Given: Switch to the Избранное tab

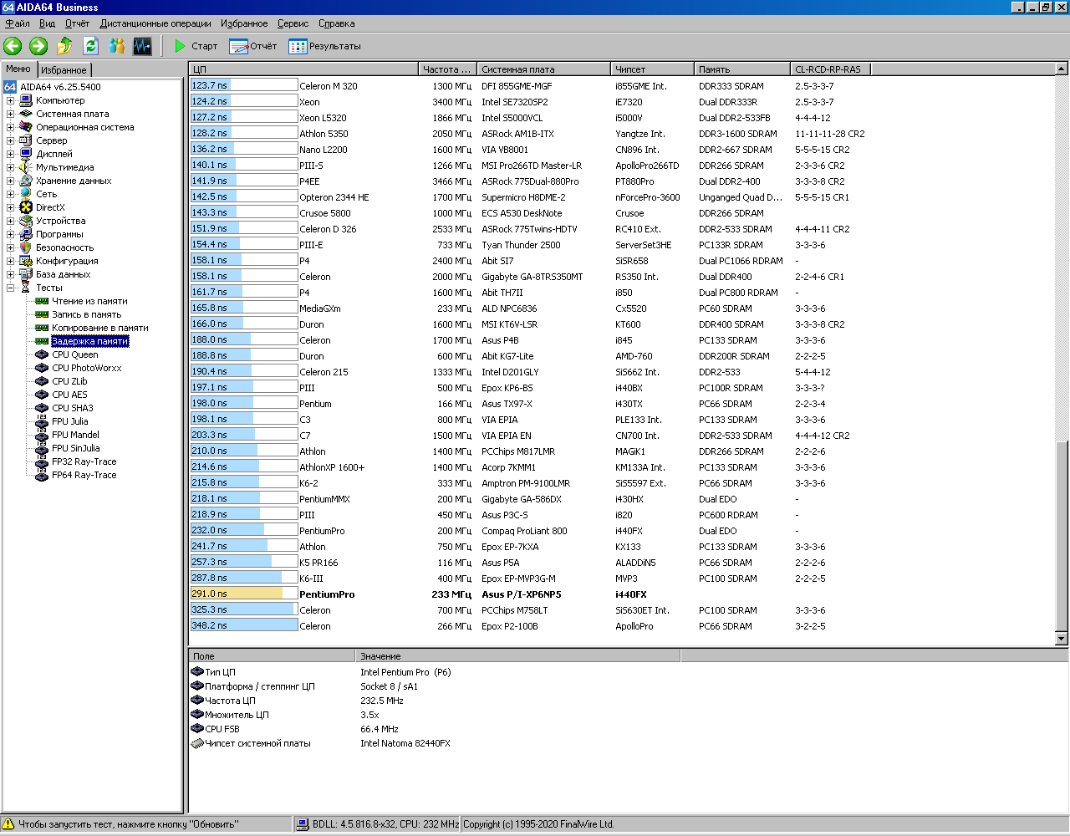Looking at the screenshot, I should tap(64, 70).
